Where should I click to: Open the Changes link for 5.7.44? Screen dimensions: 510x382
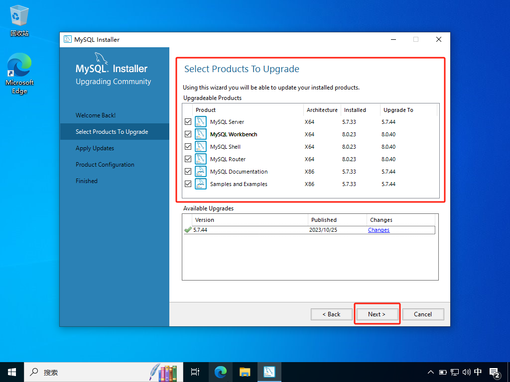click(379, 230)
